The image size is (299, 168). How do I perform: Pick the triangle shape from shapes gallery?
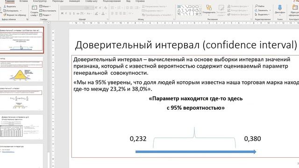[x=179, y=10]
